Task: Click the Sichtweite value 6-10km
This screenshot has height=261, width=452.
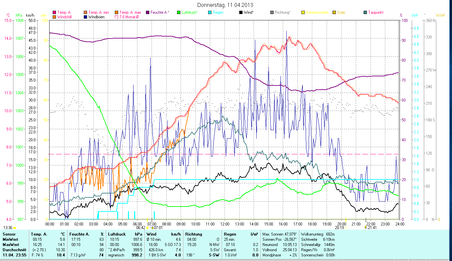Action: pyautogui.click(x=329, y=239)
